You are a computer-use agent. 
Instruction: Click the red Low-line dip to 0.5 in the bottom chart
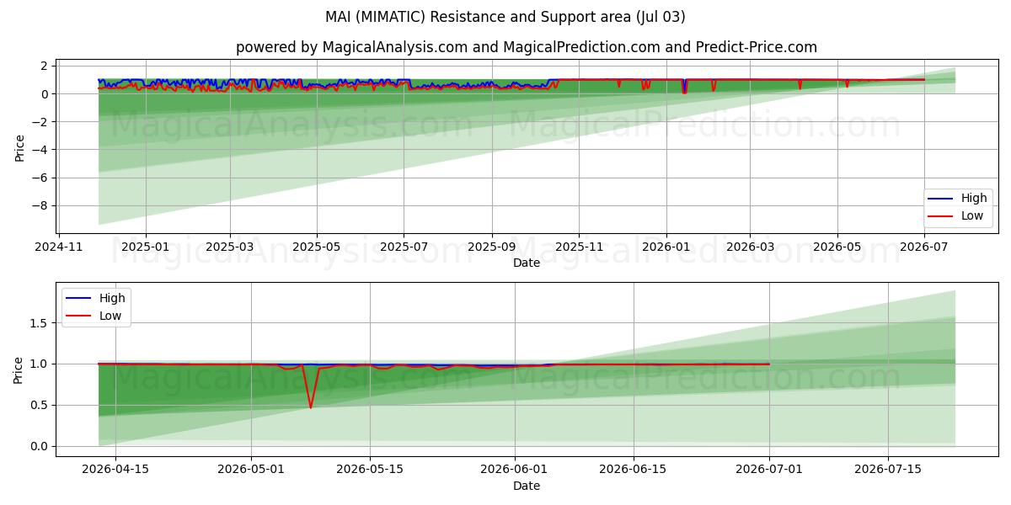(310, 407)
